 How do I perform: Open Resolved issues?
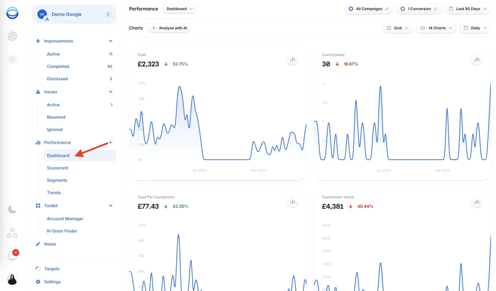[x=79, y=117]
